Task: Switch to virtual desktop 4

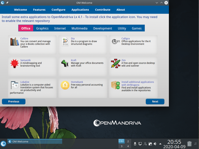Action: pos(128,146)
